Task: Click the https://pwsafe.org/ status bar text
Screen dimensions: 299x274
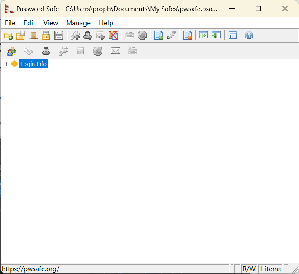Action: (x=31, y=269)
